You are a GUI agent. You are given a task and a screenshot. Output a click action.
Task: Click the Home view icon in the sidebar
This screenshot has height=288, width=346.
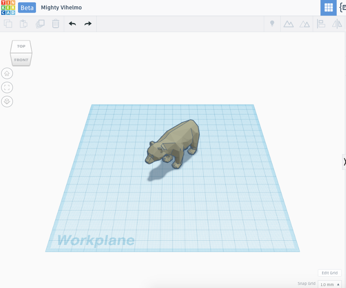click(x=7, y=73)
